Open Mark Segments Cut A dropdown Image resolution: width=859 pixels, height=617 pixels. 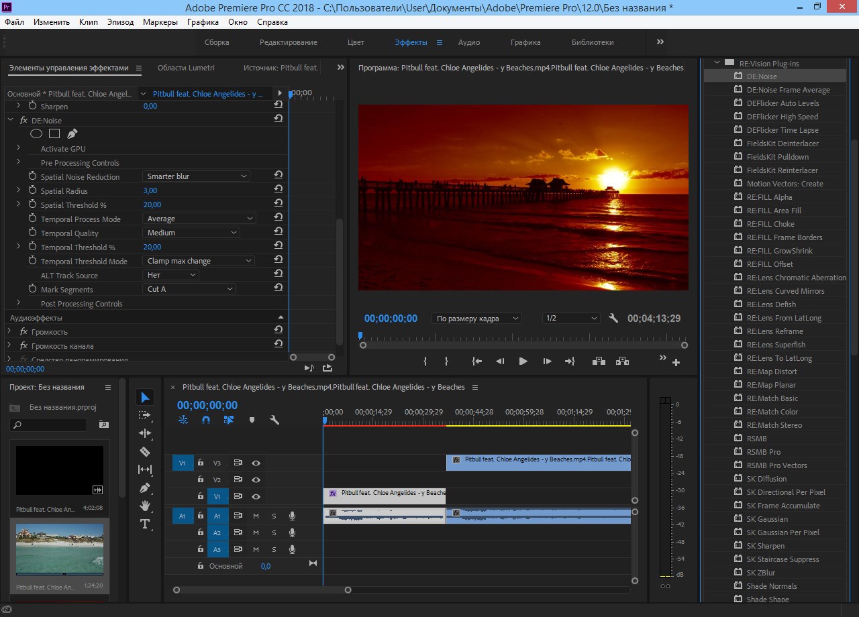[x=189, y=289]
